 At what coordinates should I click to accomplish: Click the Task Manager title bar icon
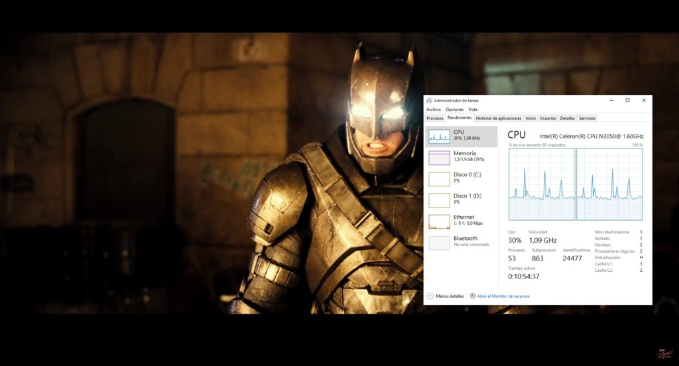429,101
